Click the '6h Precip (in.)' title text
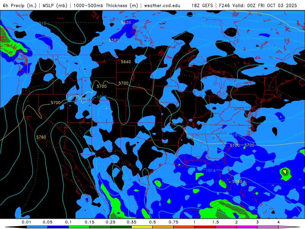305x229 pixels. 20,5
